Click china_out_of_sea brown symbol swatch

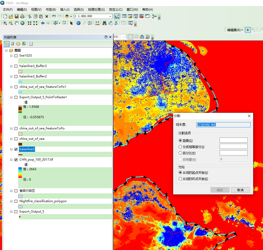click(x=20, y=144)
